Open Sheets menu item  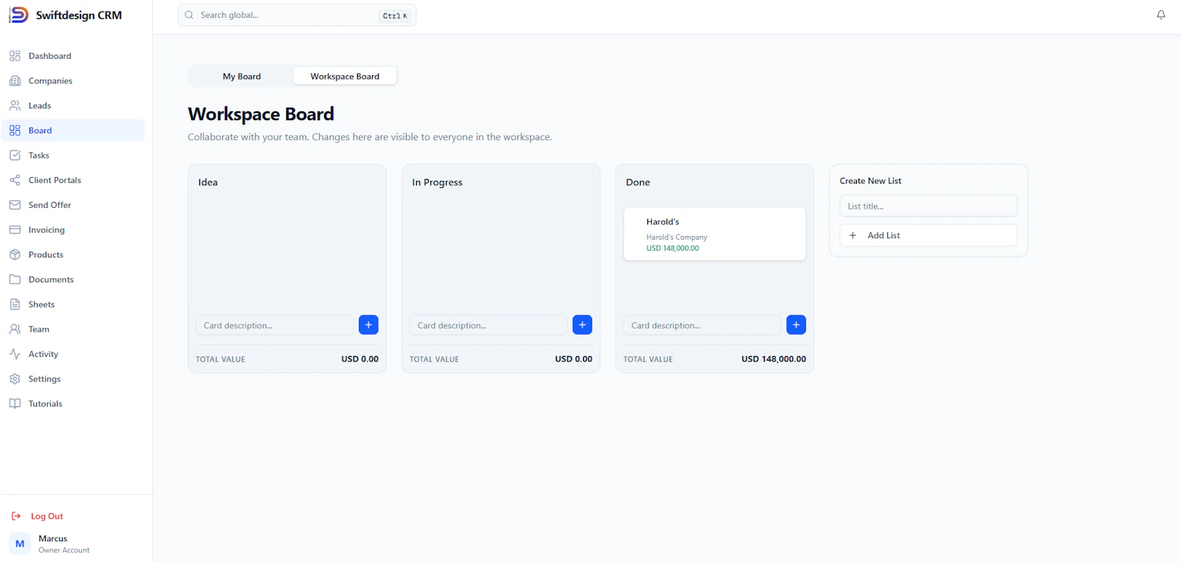pyautogui.click(x=74, y=304)
